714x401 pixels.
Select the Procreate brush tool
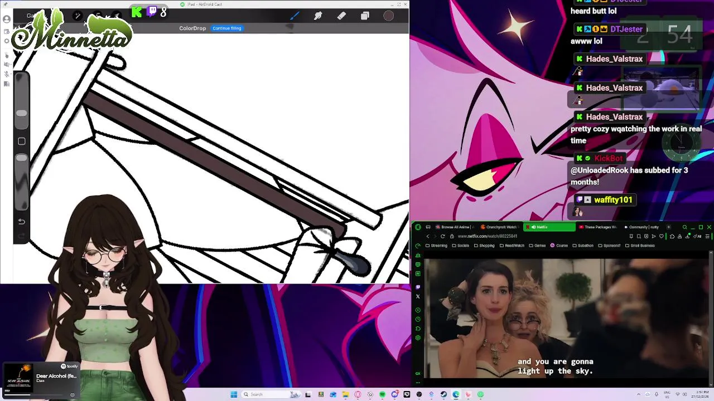click(295, 16)
